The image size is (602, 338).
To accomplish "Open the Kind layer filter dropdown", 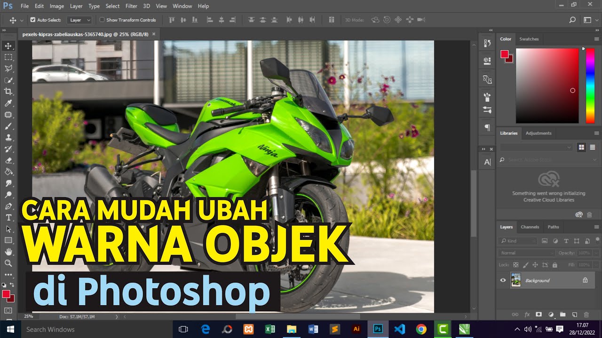I will [x=517, y=241].
